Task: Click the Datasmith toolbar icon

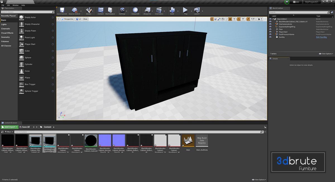Action: click(135, 11)
